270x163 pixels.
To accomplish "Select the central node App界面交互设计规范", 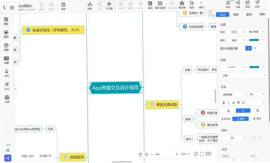I will pos(115,88).
